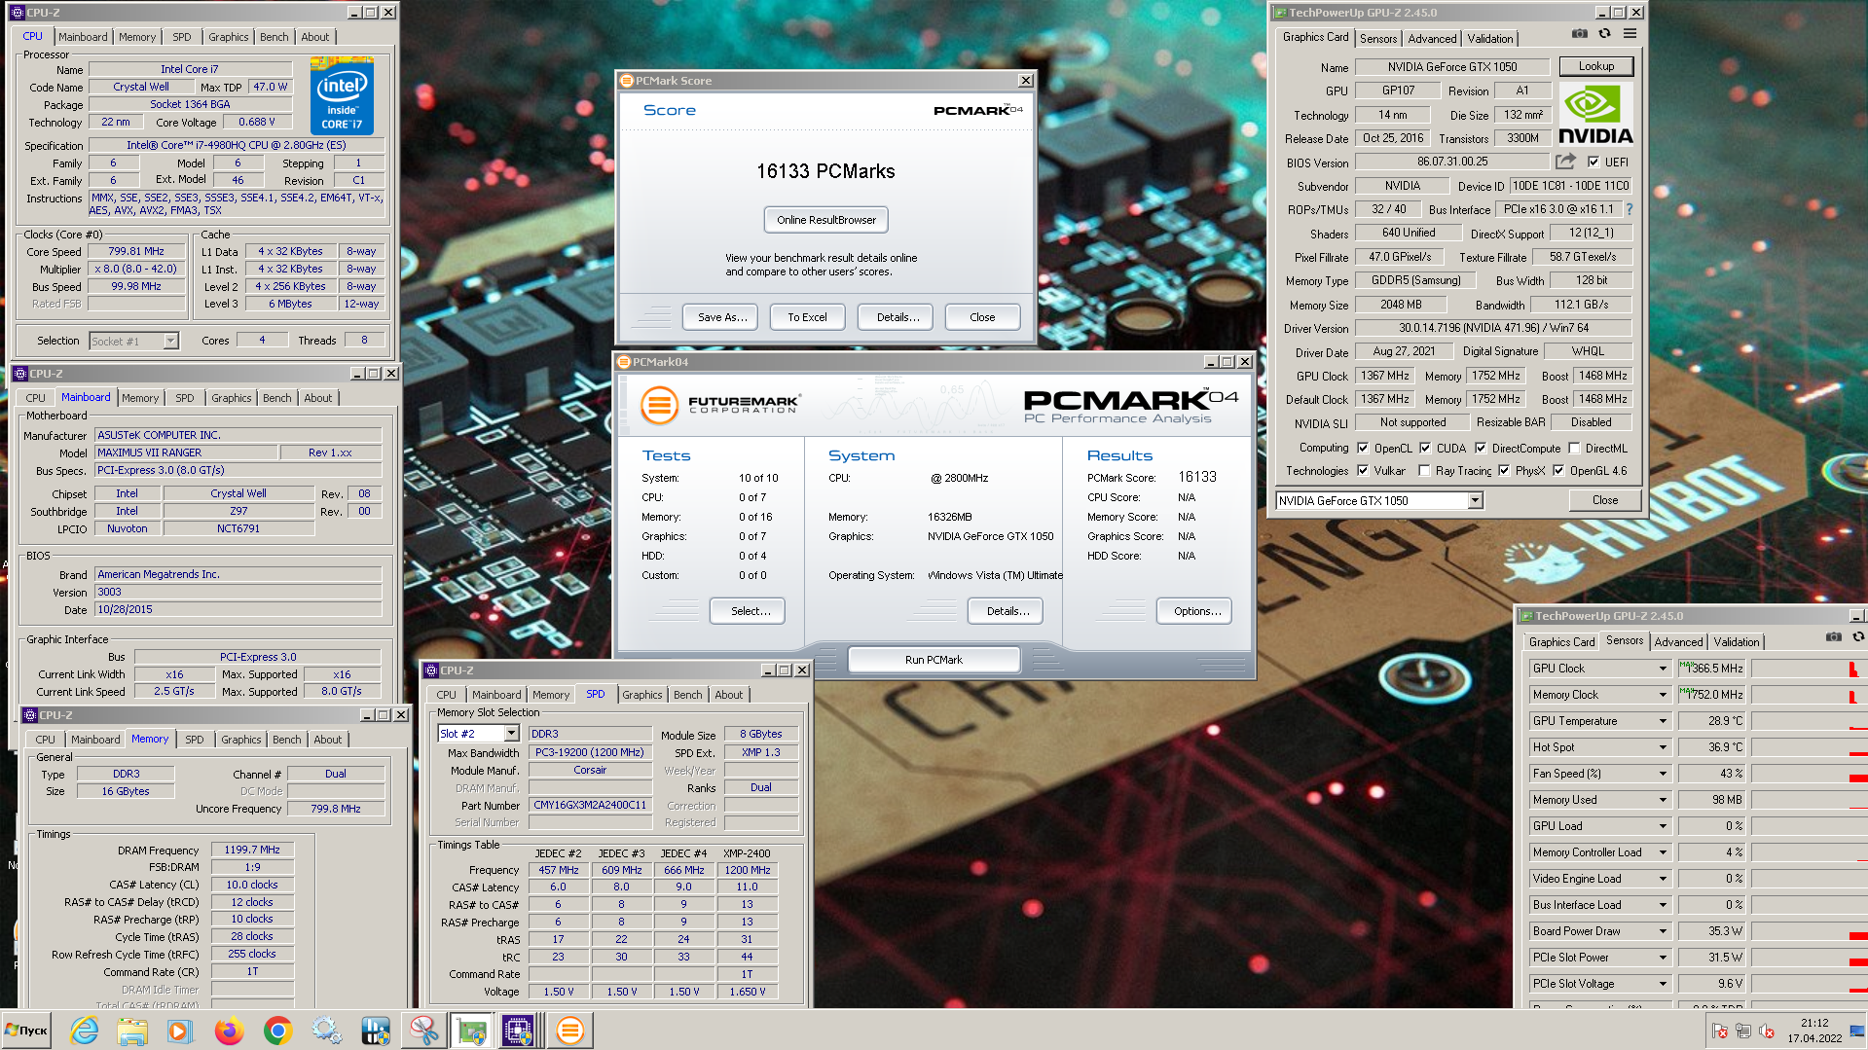Switch to the PCMark04 taskbar button

570,1031
